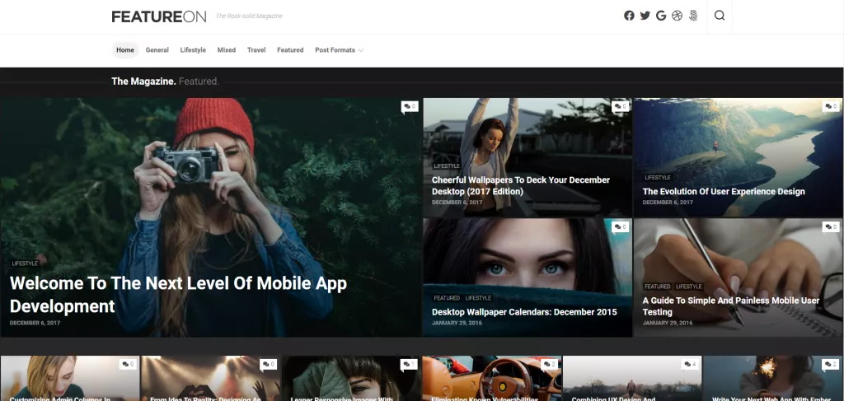This screenshot has width=844, height=401.
Task: Open 'Desktop Wallpaper Calendars: December 2015' article
Action: [x=524, y=312]
